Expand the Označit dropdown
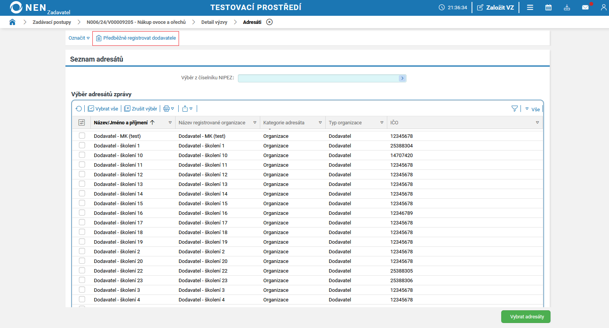The width and height of the screenshot is (609, 328). tap(79, 38)
